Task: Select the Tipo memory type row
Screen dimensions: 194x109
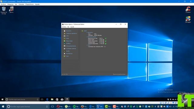Action: coord(92,34)
